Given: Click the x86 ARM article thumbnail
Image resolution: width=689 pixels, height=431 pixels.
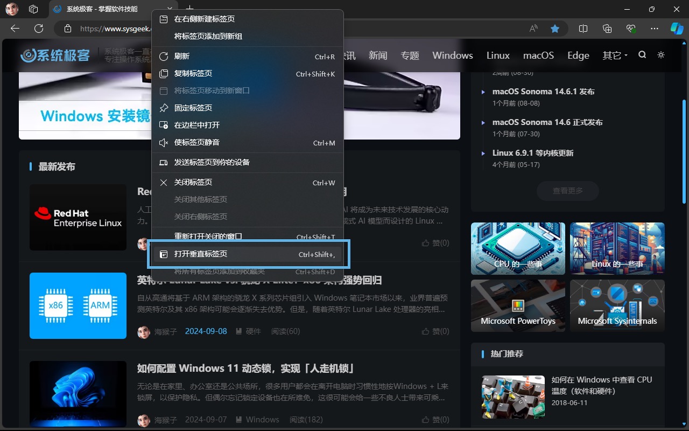Looking at the screenshot, I should pyautogui.click(x=78, y=305).
